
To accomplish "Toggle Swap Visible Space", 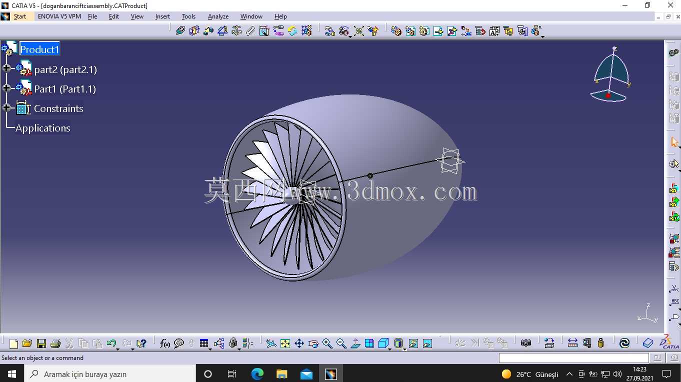I will click(x=427, y=343).
